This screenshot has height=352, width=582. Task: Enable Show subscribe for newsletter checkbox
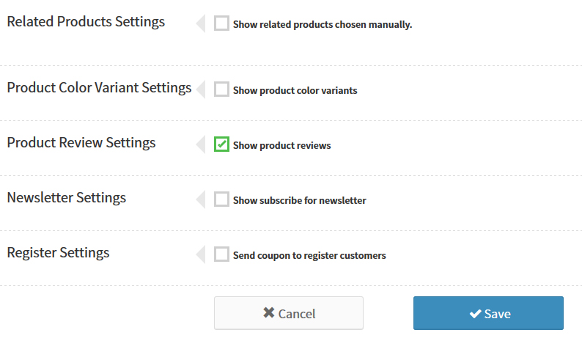coord(221,199)
